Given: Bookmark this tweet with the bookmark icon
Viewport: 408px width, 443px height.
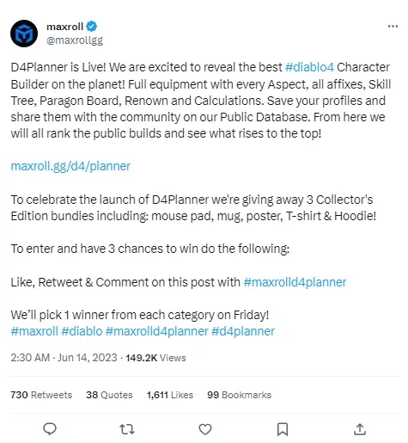Looking at the screenshot, I should tap(283, 429).
